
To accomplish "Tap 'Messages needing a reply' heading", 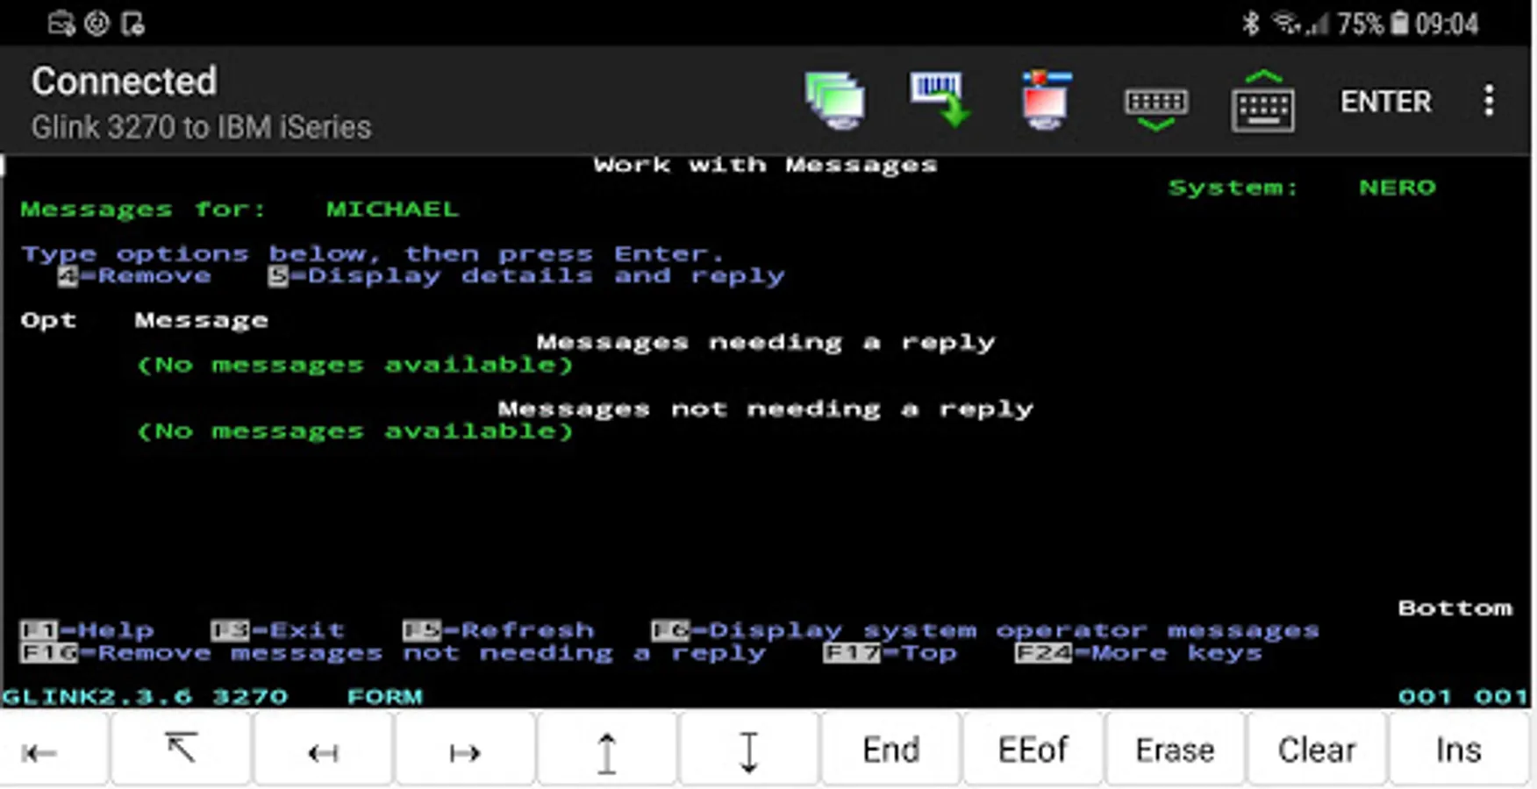I will point(766,343).
